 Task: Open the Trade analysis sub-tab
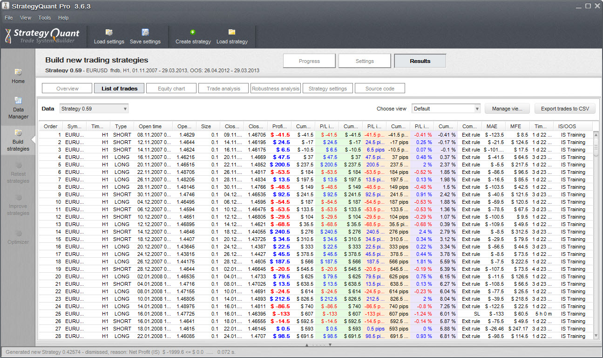click(x=224, y=88)
